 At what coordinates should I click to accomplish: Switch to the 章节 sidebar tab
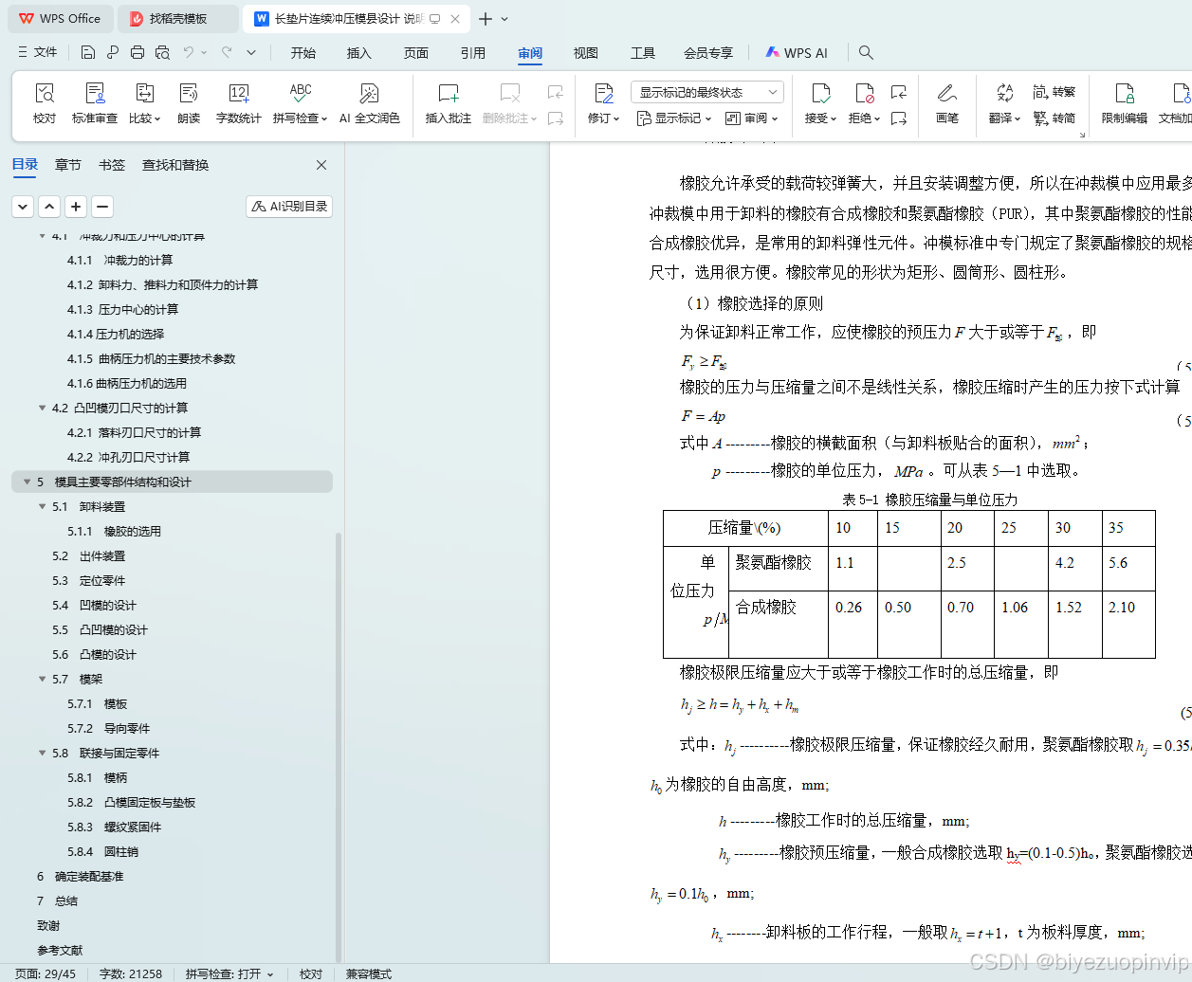click(68, 165)
